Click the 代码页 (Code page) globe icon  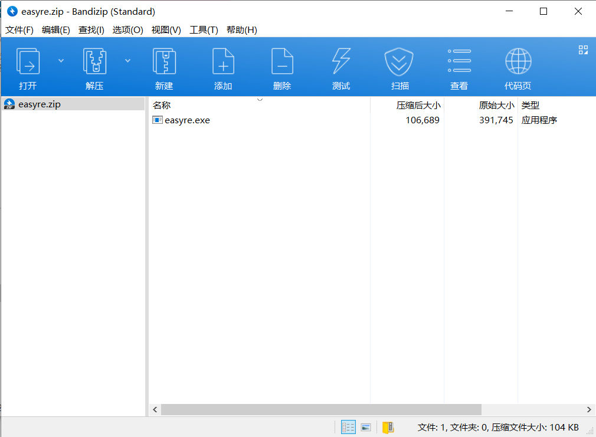point(518,61)
